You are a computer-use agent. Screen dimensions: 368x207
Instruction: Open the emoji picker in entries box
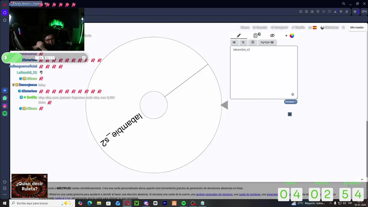293,94
